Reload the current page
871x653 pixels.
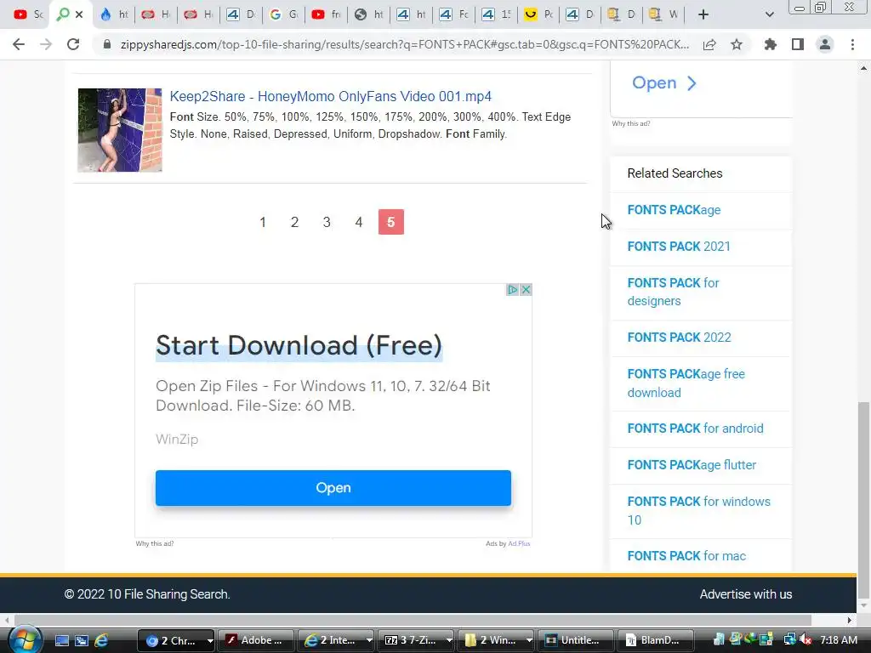pyautogui.click(x=73, y=44)
